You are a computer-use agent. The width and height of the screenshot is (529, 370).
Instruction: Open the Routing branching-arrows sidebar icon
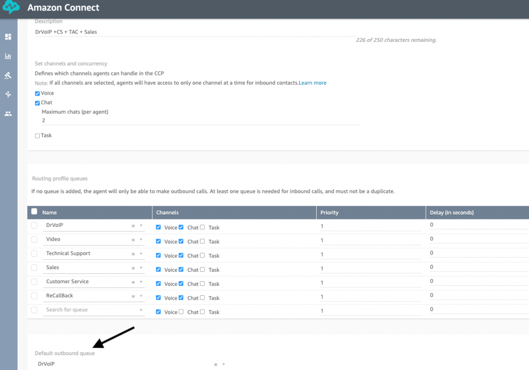point(8,94)
